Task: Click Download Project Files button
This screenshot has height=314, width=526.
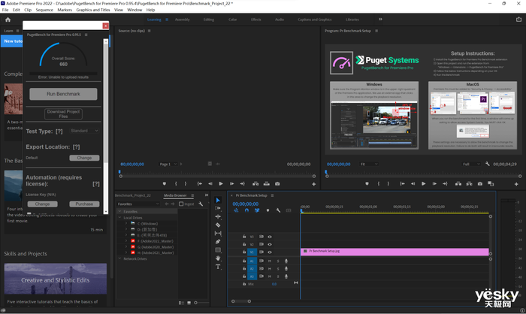Action: point(63,113)
